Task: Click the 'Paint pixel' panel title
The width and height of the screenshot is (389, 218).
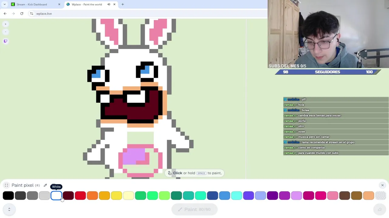Action: click(22, 185)
